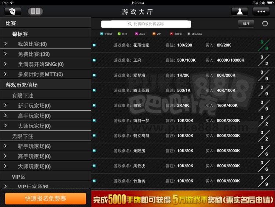The width and height of the screenshot is (275, 207).
Task: Click the 有密码 P legend icon
Action: point(171,34)
